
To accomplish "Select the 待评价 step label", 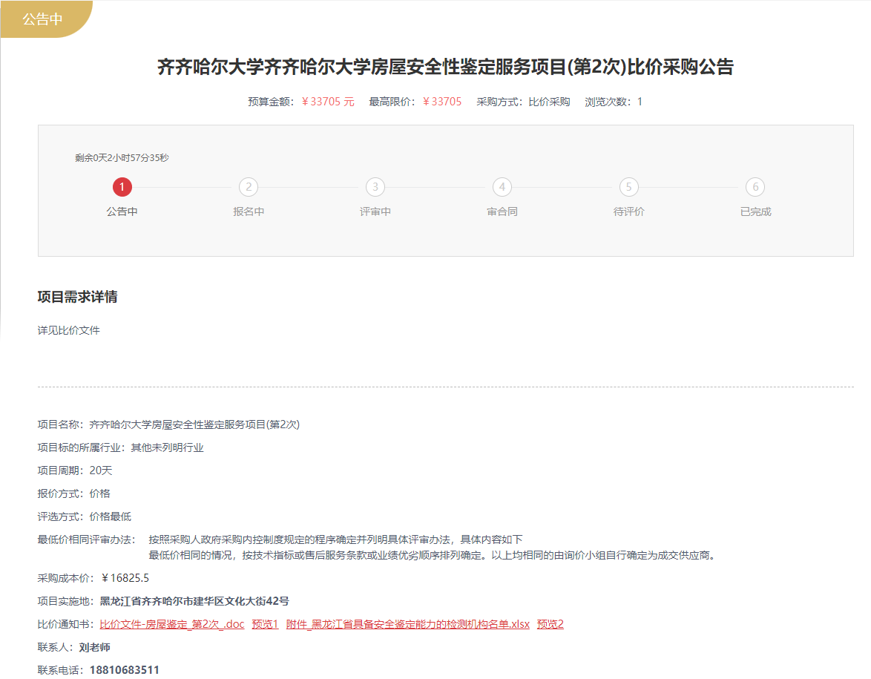I will [x=629, y=211].
